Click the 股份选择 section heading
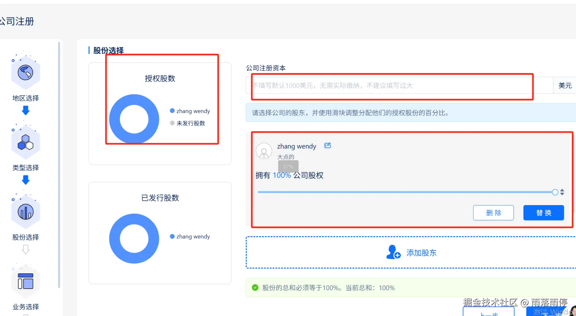 [x=108, y=50]
